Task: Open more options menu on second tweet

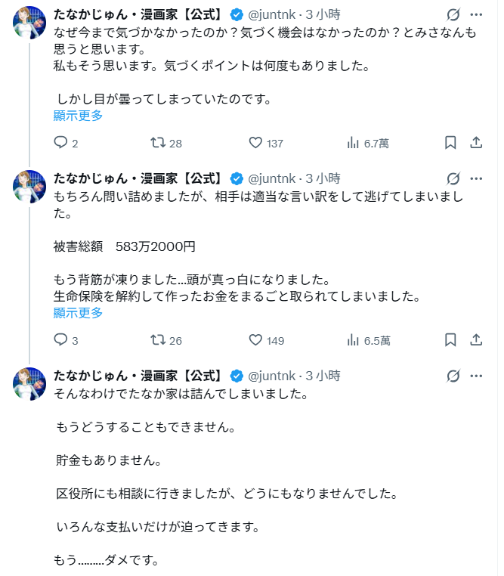Action: (476, 179)
